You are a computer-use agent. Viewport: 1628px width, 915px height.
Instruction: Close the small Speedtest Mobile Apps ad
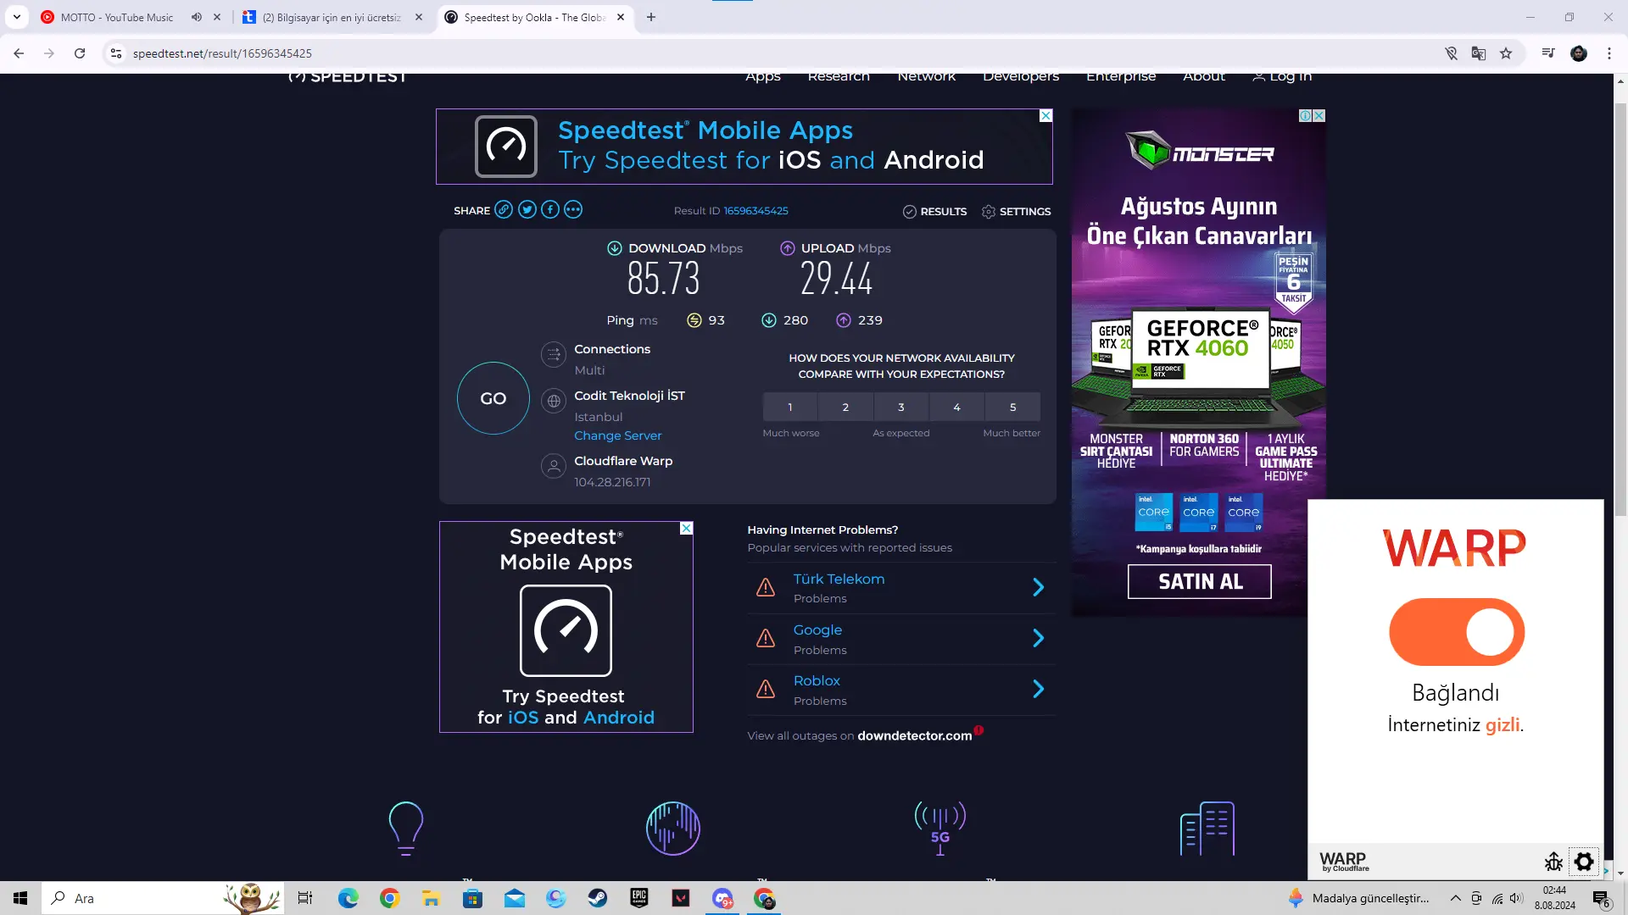pyautogui.click(x=687, y=528)
